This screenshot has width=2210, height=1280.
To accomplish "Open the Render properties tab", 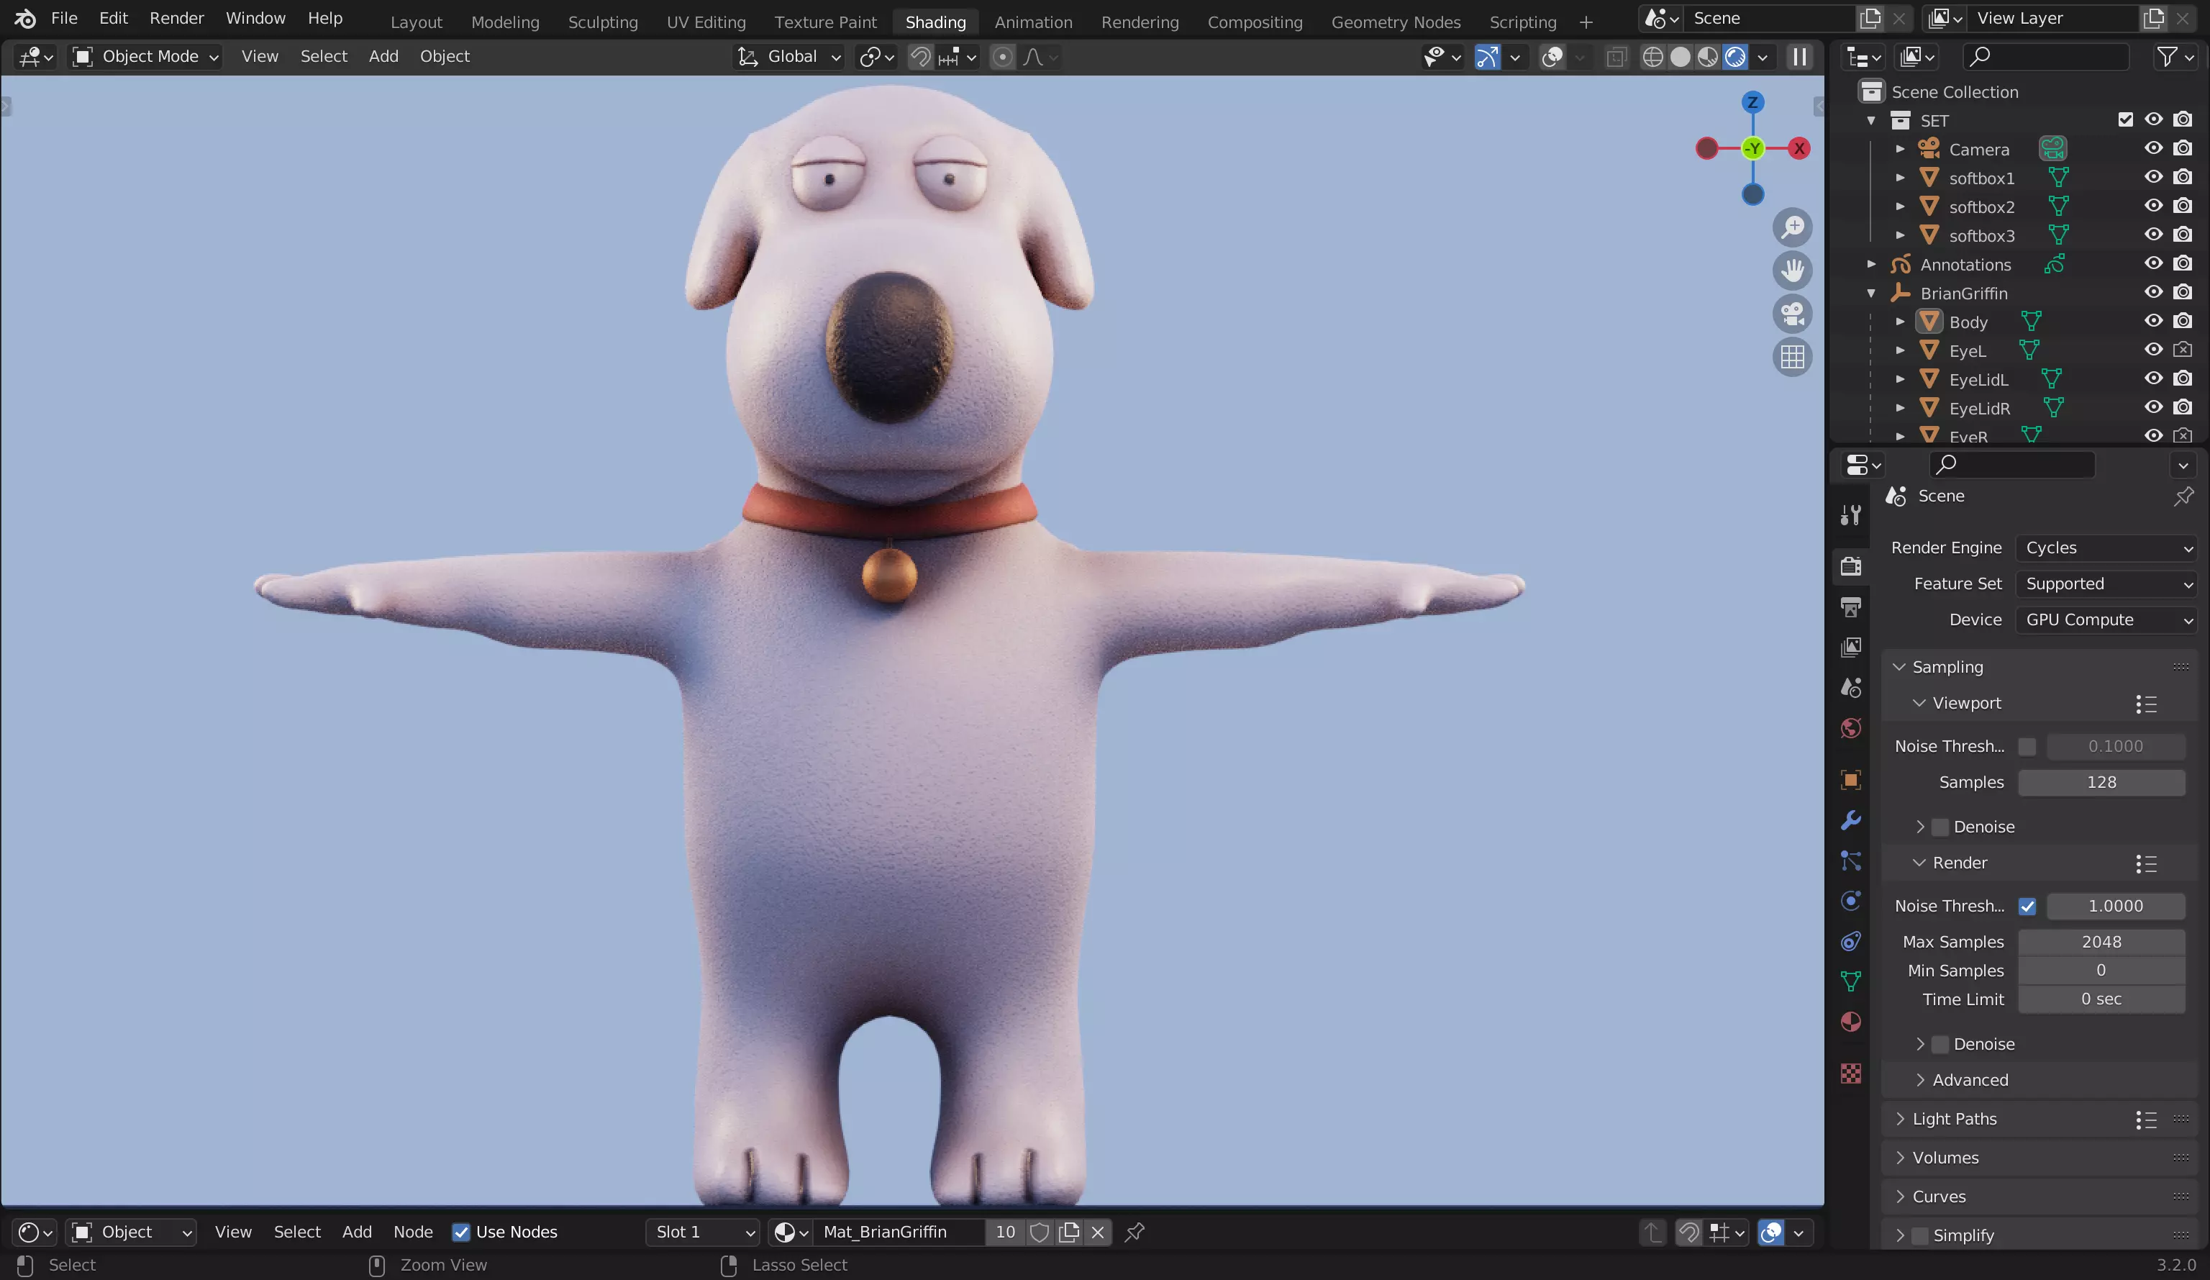I will coord(1850,566).
